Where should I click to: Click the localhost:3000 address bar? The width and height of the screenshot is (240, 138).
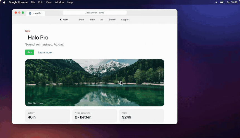(95, 13)
